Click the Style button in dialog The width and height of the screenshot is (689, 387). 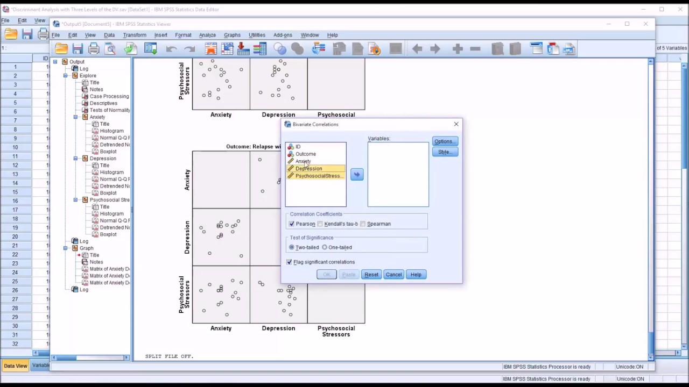click(445, 152)
